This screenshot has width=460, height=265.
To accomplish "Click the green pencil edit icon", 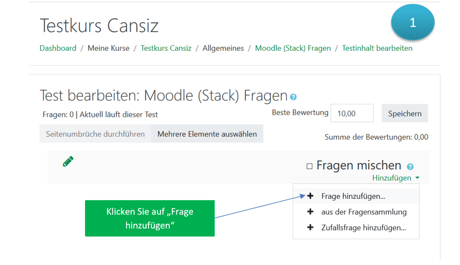I will [x=68, y=161].
